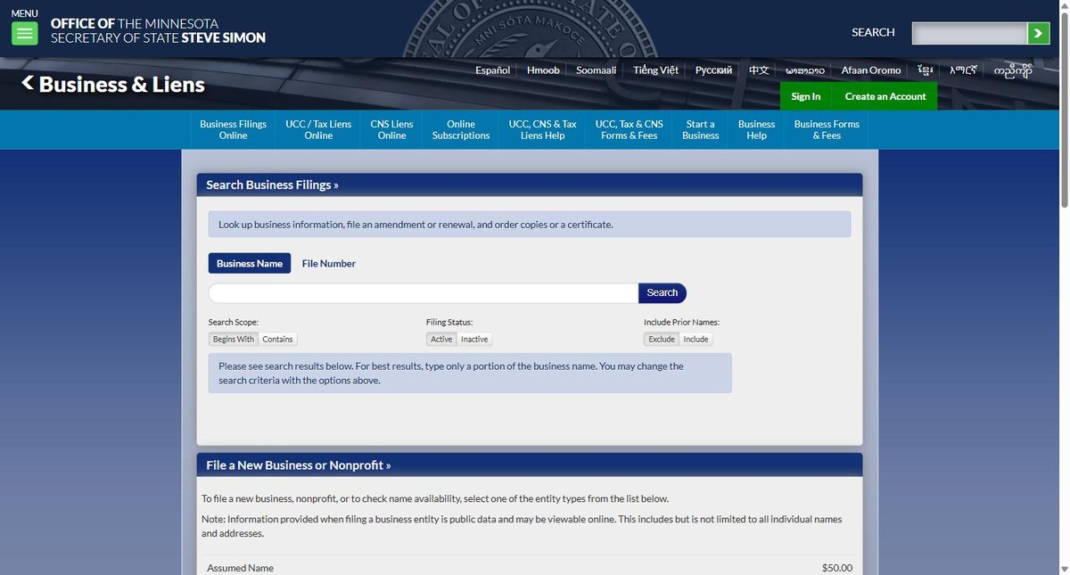Click the Office of the Secretary of State title
This screenshot has height=575, width=1070.
click(x=158, y=30)
